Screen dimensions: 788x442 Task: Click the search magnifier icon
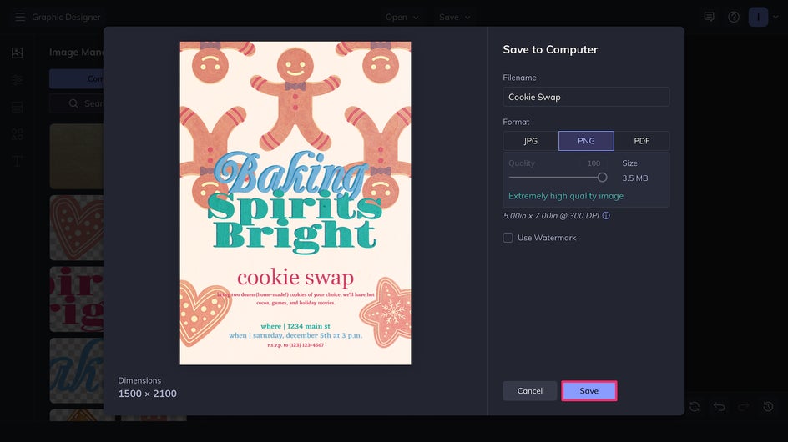73,103
